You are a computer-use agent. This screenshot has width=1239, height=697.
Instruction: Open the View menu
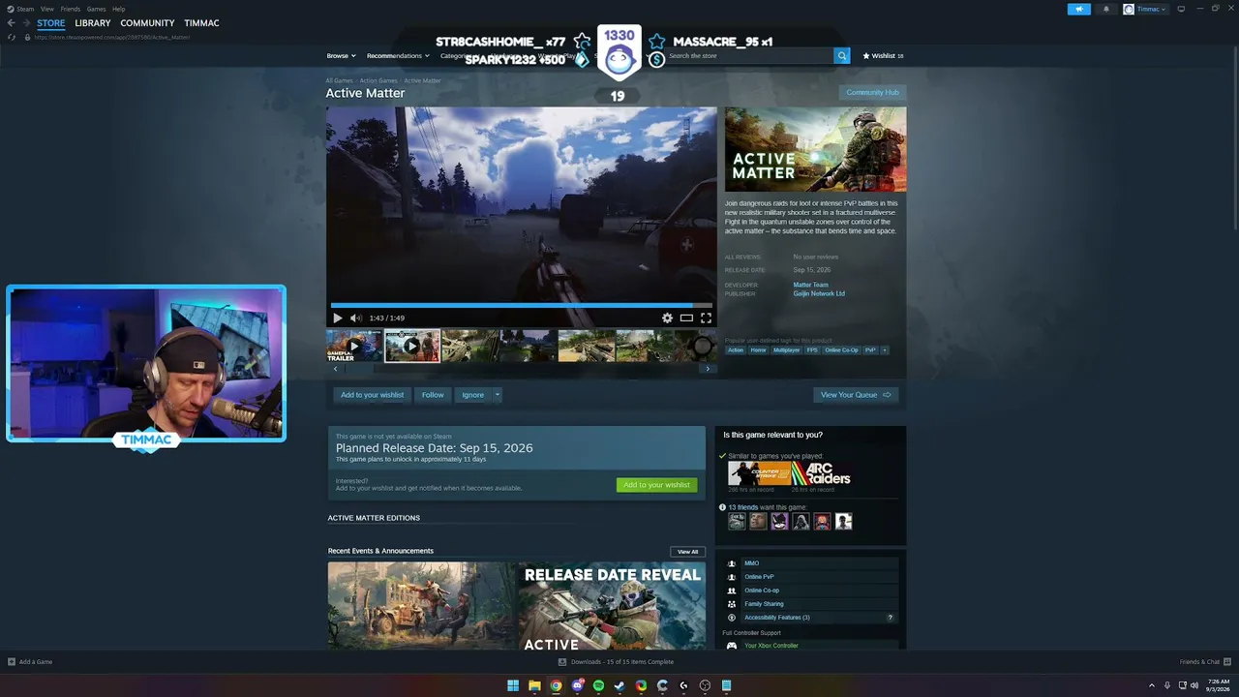(x=46, y=9)
